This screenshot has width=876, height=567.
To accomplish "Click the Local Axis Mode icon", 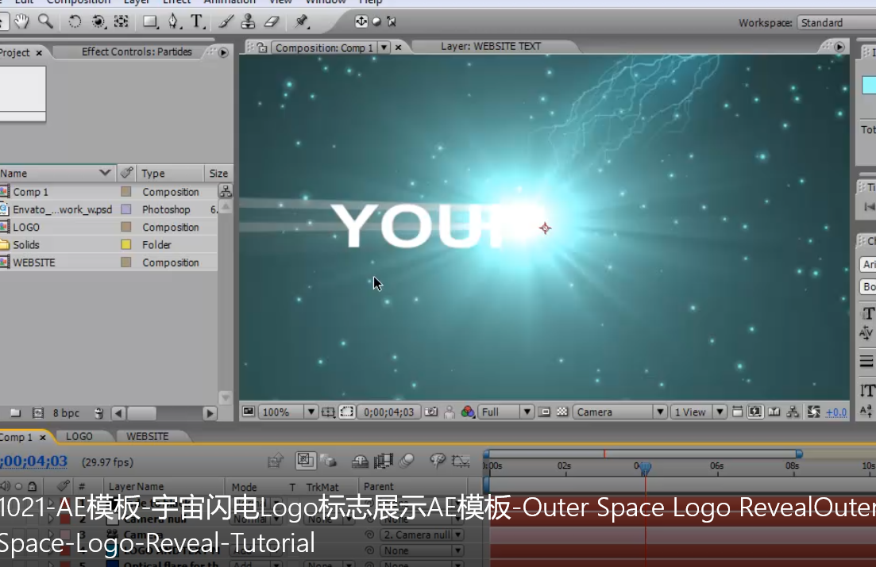I will (361, 21).
